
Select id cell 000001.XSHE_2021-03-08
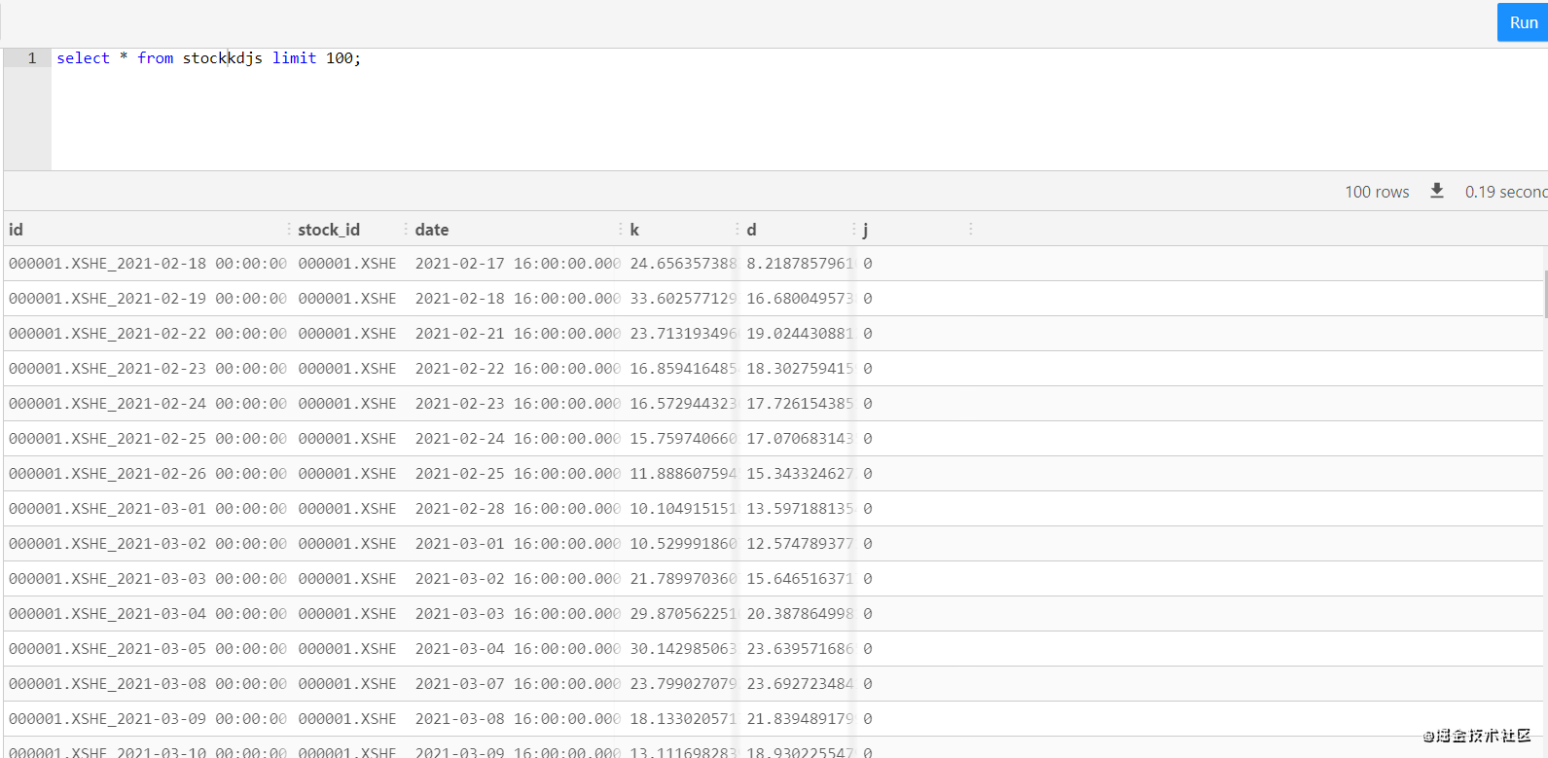click(148, 684)
